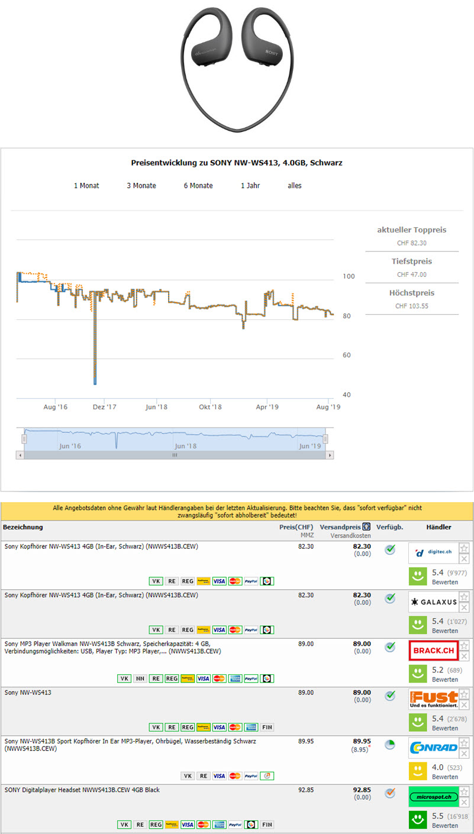474x834 pixels.
Task: Select the '1 Monat' time range
Action: (86, 186)
